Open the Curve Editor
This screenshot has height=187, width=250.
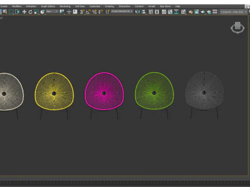pos(170,12)
